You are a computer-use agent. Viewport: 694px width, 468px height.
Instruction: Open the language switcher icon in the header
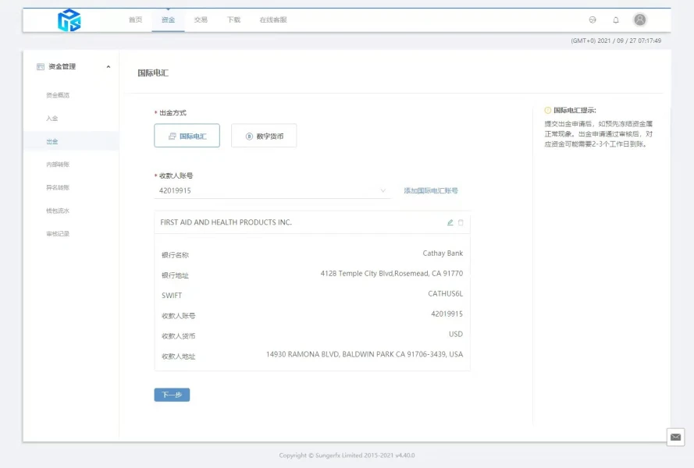point(593,19)
